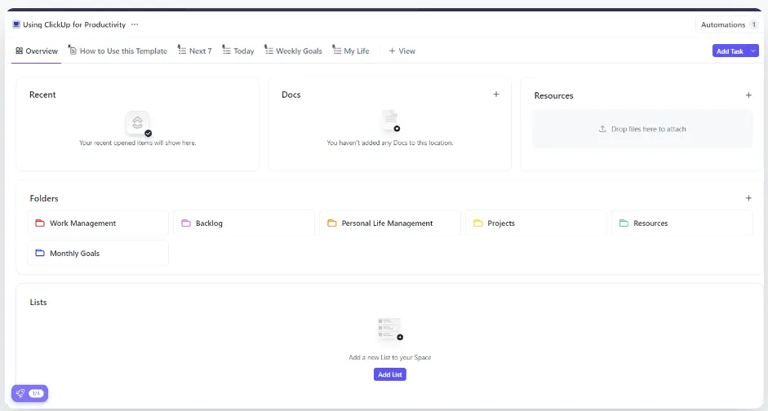Open the ellipsis menu next to the space title
Viewport: 768px width, 411px height.
(x=135, y=24)
